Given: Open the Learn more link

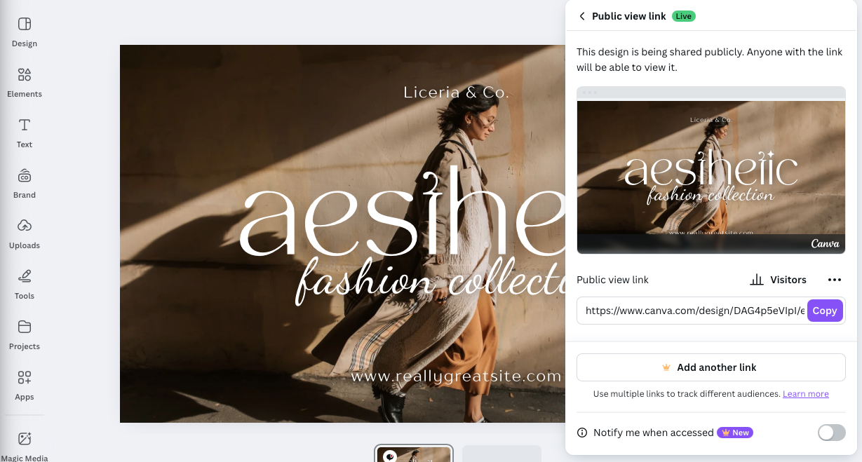Looking at the screenshot, I should (805, 394).
